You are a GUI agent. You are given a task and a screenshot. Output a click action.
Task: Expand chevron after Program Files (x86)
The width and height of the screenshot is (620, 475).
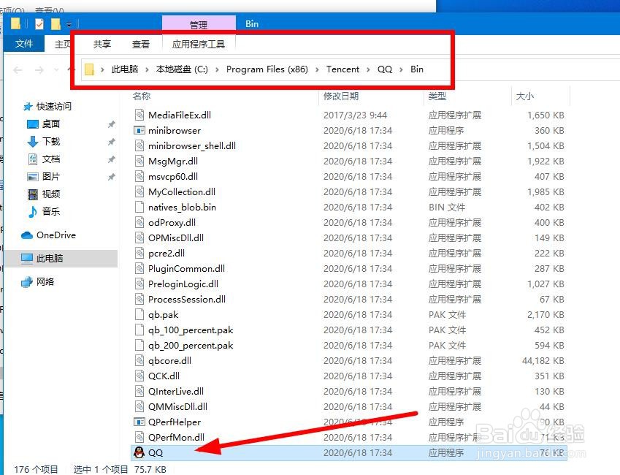point(317,69)
